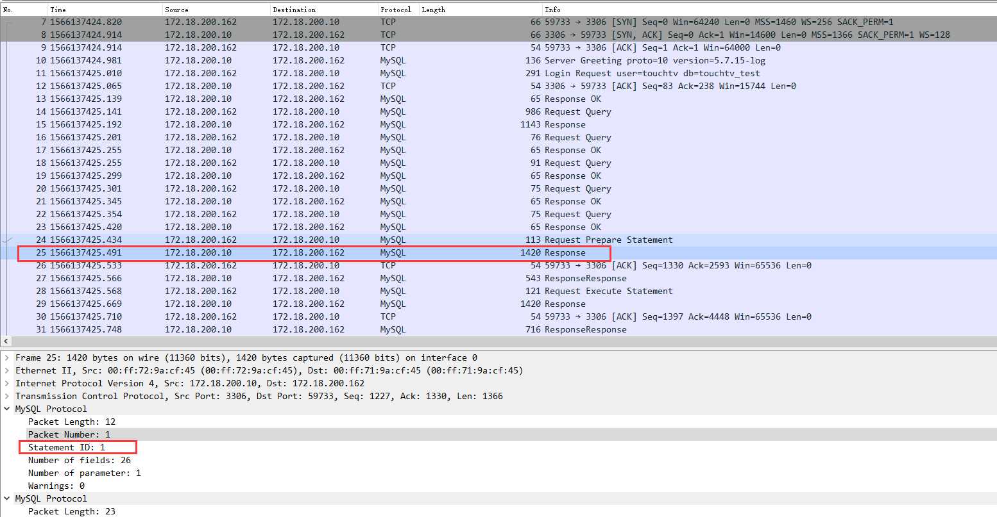Expand the Ethernet II details row
Viewport: 997px width, 517px height.
coord(7,370)
